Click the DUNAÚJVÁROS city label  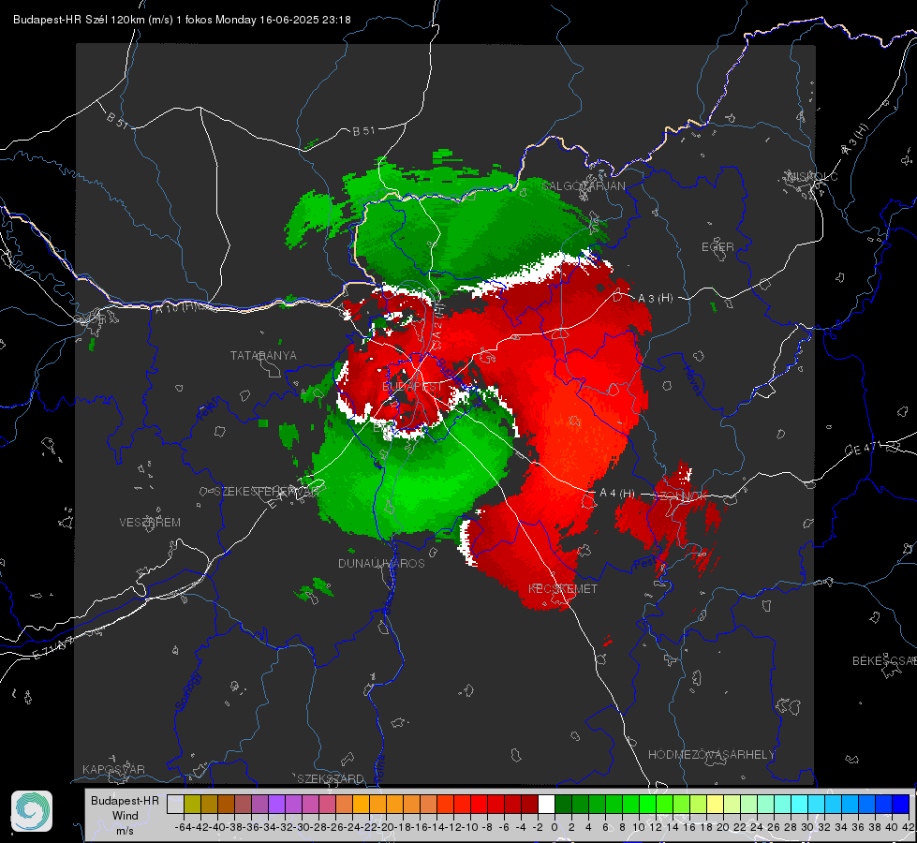381,563
